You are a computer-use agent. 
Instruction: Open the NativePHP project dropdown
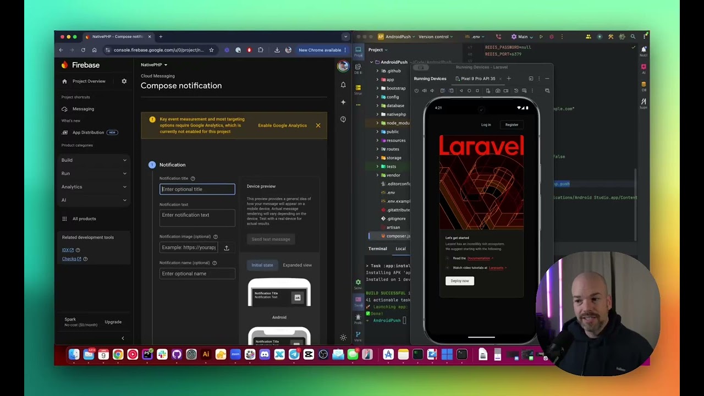[x=154, y=65]
